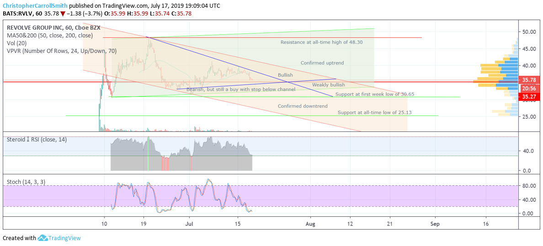Screen dimensions: 543x246
Task: Click '21' on the date axis
Action: 390,224
